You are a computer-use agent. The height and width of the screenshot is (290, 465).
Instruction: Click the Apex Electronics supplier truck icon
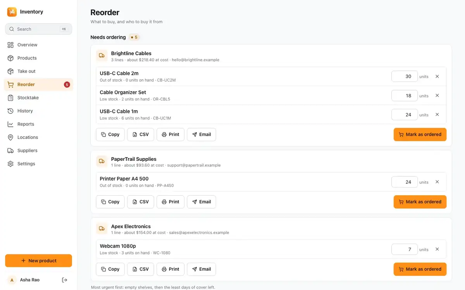point(102,229)
